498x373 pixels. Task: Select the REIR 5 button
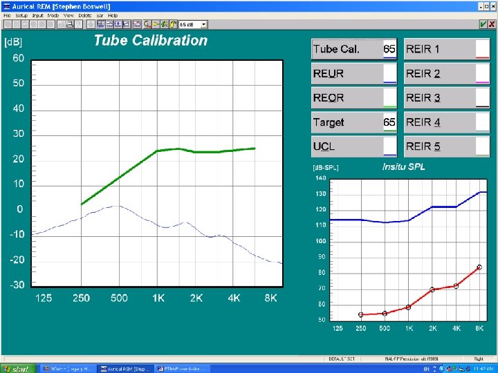(447, 146)
